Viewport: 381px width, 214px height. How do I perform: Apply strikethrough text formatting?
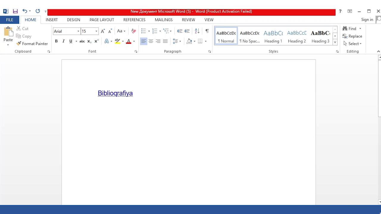(82, 41)
